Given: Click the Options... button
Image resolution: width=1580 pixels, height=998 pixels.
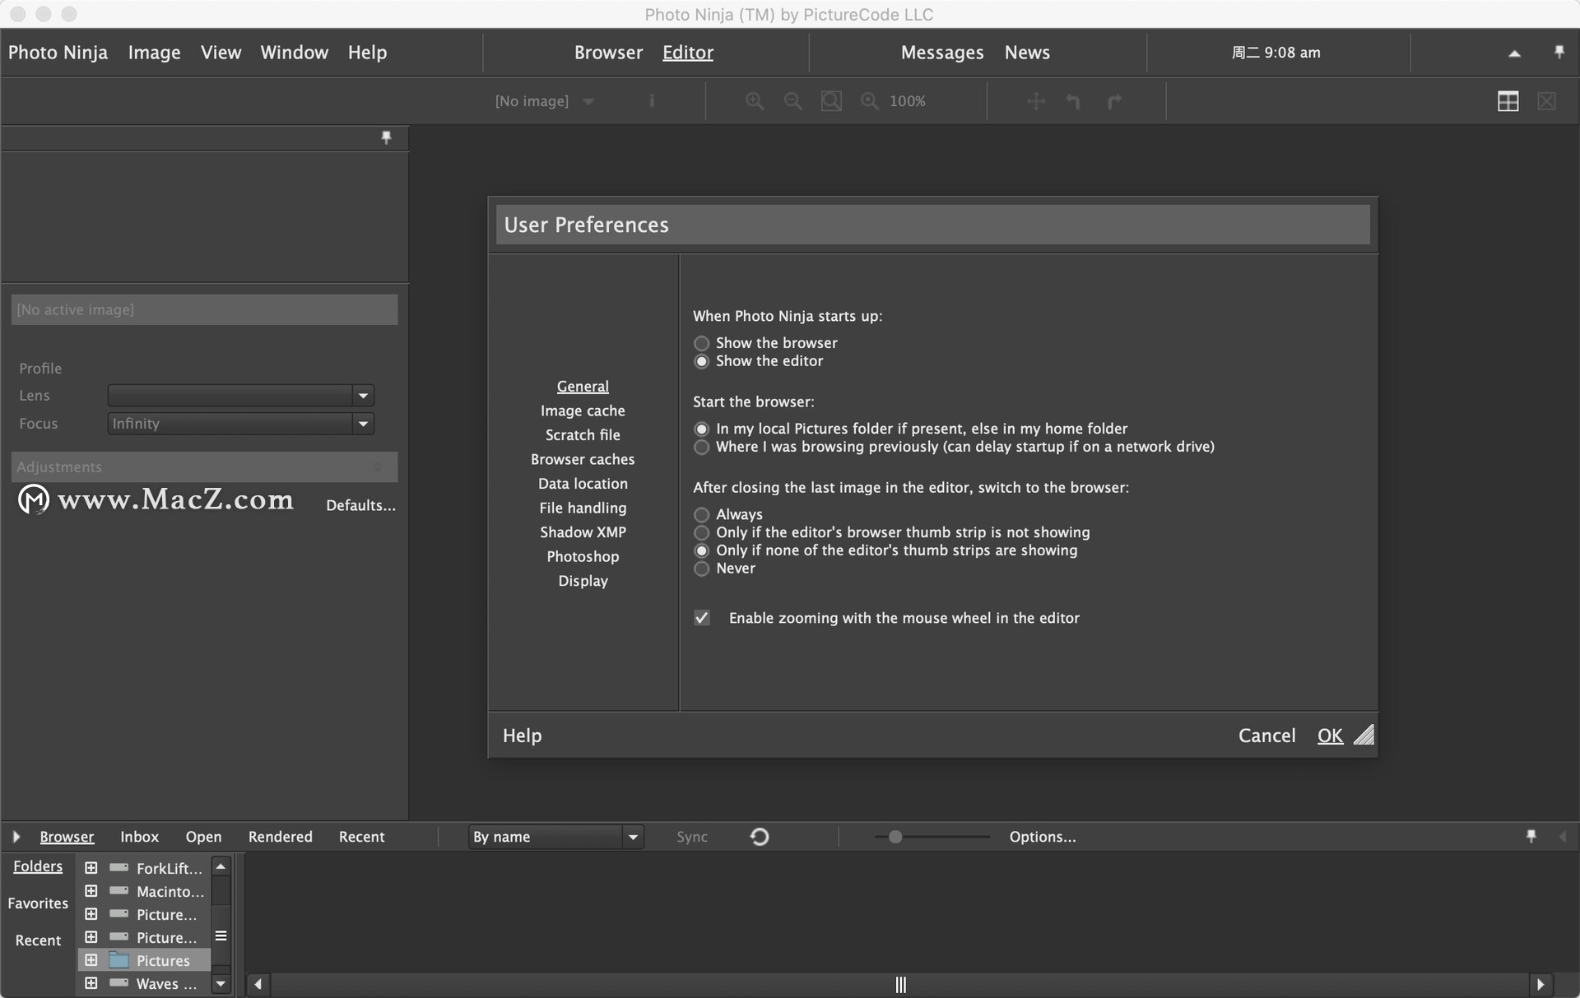Looking at the screenshot, I should (x=1043, y=837).
